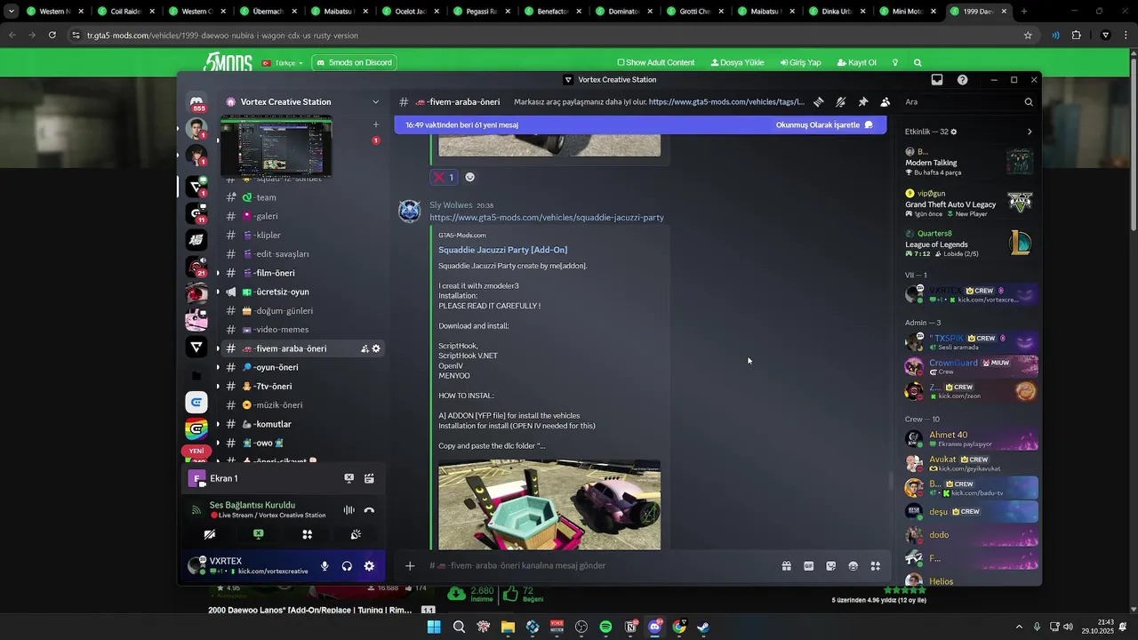
Task: Stop screen sharing button in voice panel
Action: (258, 534)
